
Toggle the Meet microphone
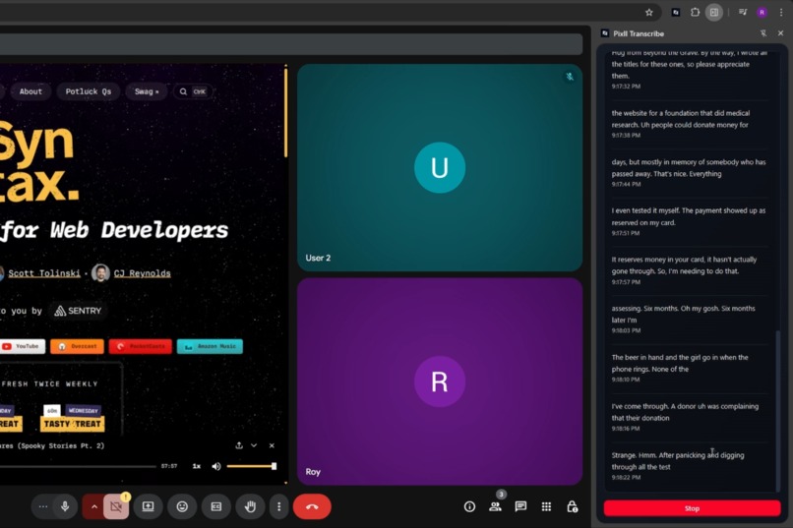click(65, 506)
